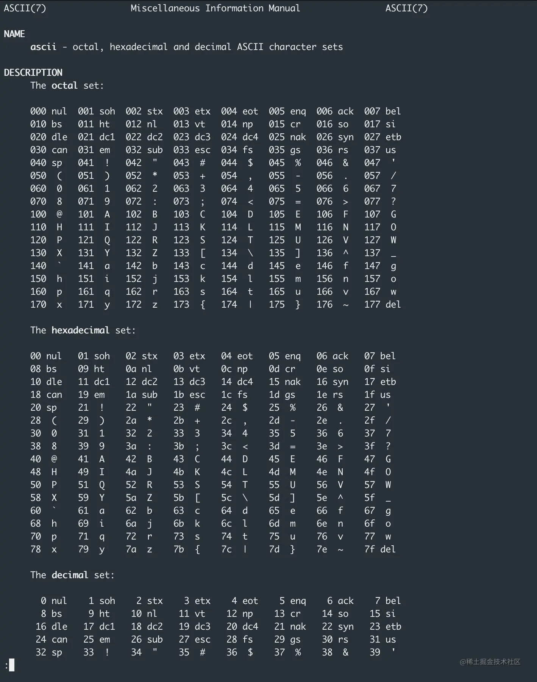Click the hexadecimal entry '7f del'
Screen dimensions: 537x682
380,549
